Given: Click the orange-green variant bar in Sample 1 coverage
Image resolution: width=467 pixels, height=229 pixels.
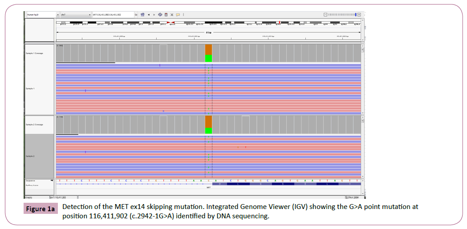Looking at the screenshot, I should tap(208, 53).
